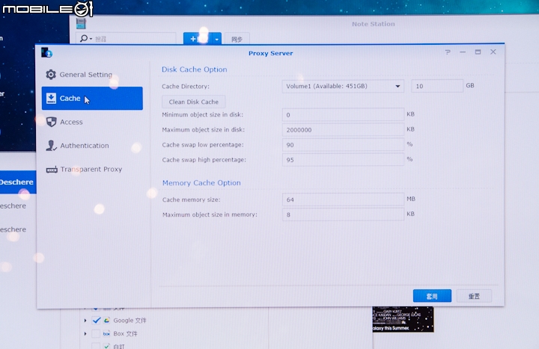Toggle the Box checkbox
The width and height of the screenshot is (539, 349).
click(x=96, y=333)
